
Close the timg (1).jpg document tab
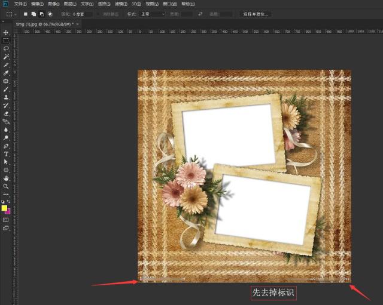77,24
